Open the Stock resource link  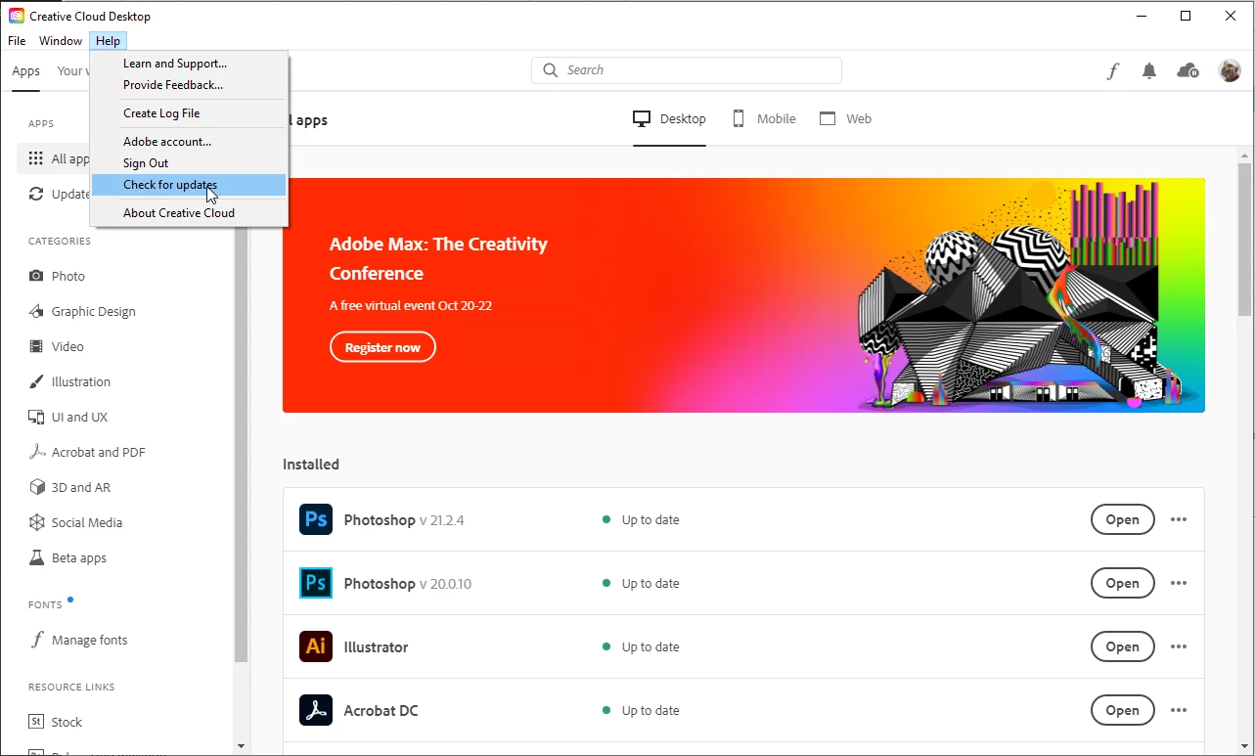pos(56,722)
